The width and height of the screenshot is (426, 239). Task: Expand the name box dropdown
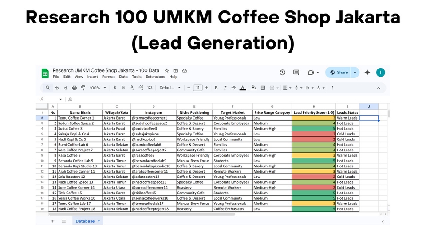click(x=61, y=100)
